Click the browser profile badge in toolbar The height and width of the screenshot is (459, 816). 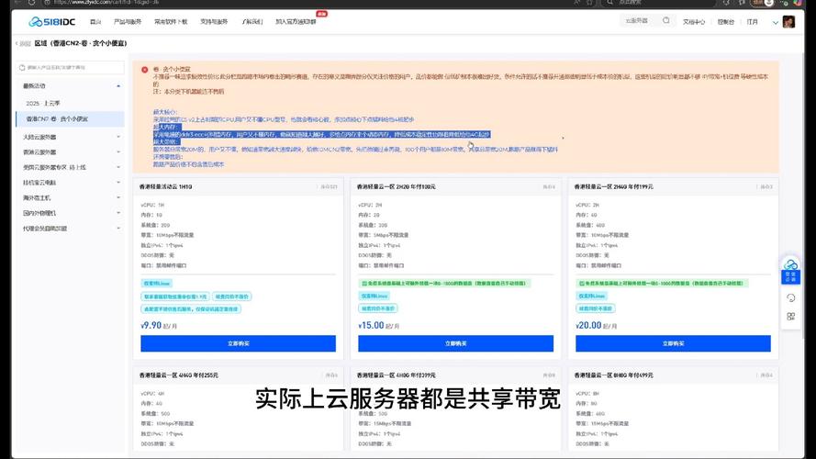click(x=763, y=3)
